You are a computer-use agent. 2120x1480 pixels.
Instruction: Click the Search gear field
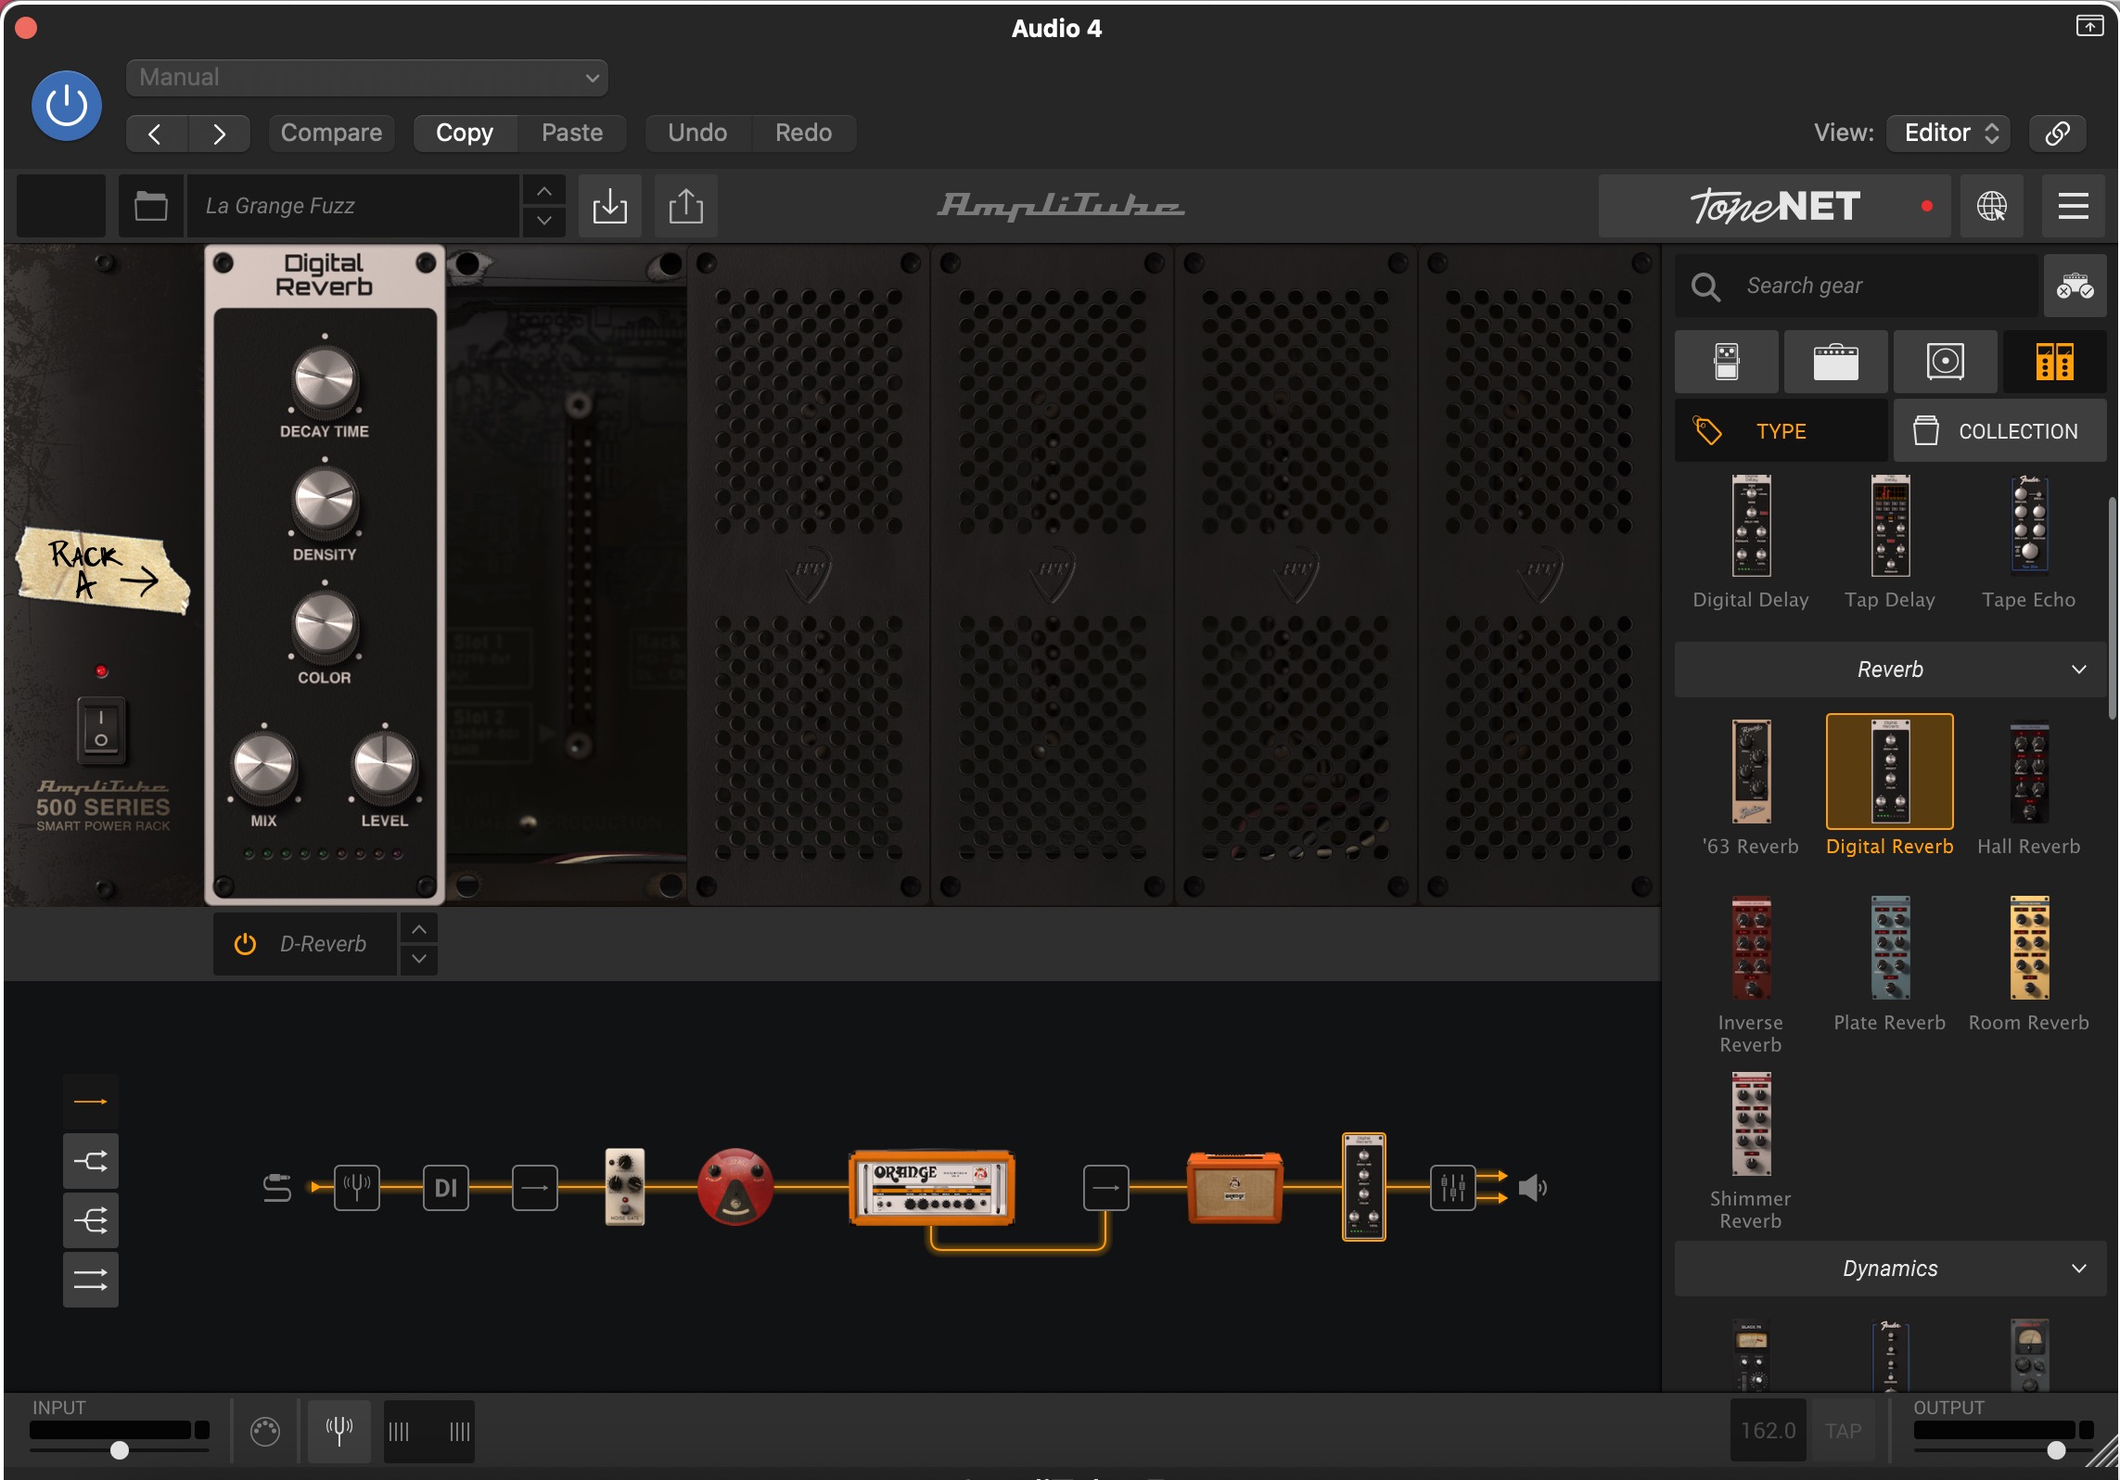click(1857, 286)
